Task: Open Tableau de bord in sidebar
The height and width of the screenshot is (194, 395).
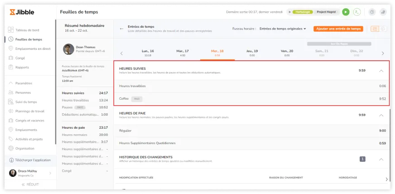Action: point(27,30)
